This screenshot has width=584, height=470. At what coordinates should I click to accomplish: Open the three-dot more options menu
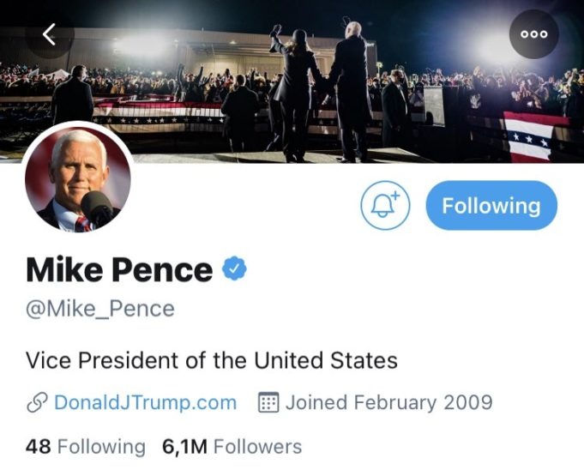click(x=534, y=34)
